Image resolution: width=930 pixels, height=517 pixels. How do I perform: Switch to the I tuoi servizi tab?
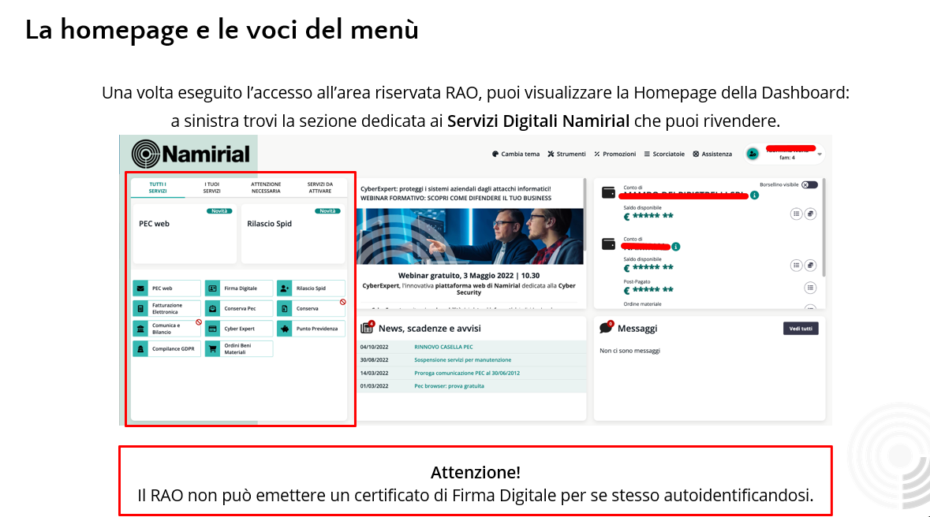pos(211,188)
